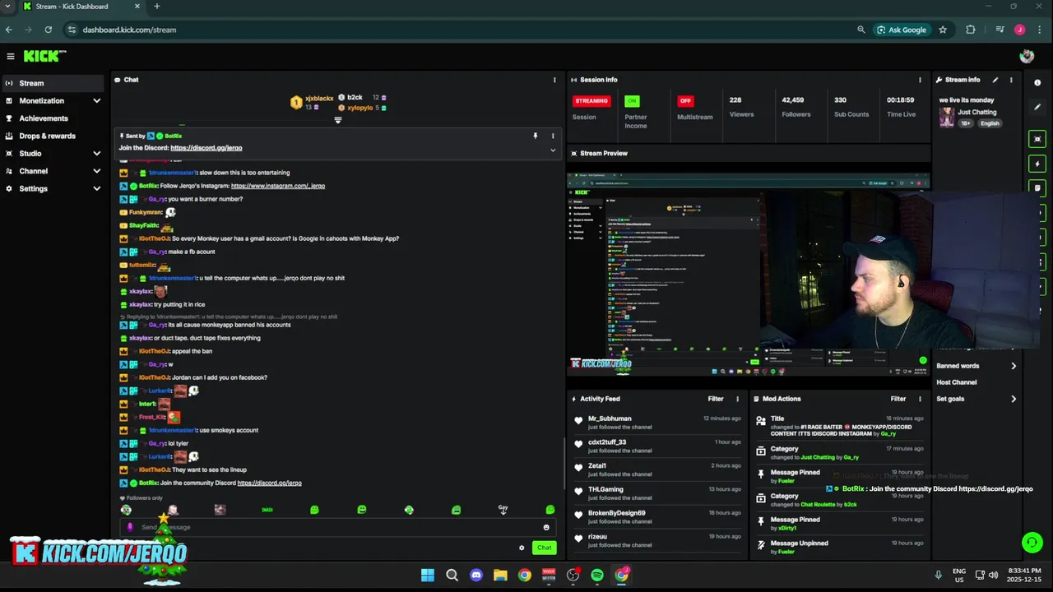Open Drops & rewards in the sidebar
Screen dimensions: 1053x592
click(x=52, y=136)
